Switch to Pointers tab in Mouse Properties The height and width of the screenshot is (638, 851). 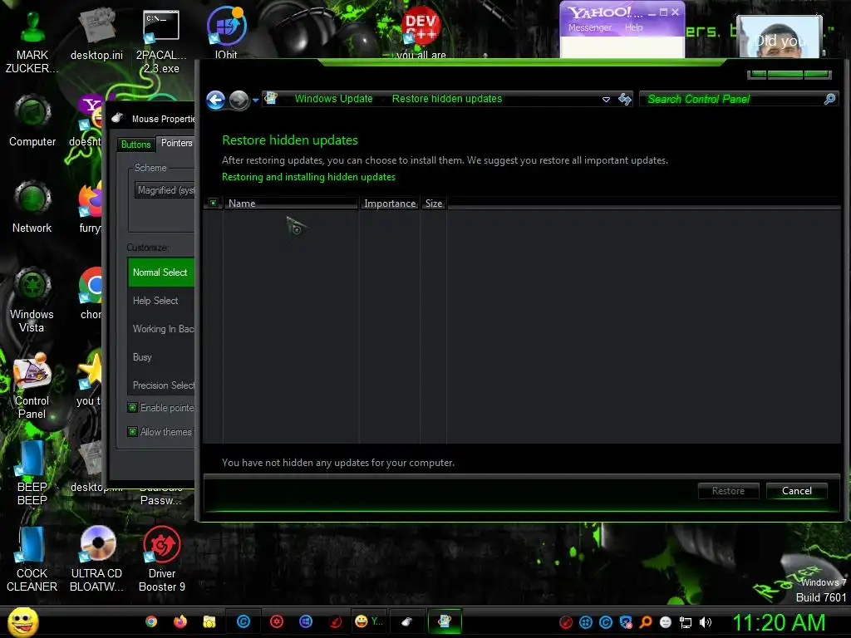(176, 143)
